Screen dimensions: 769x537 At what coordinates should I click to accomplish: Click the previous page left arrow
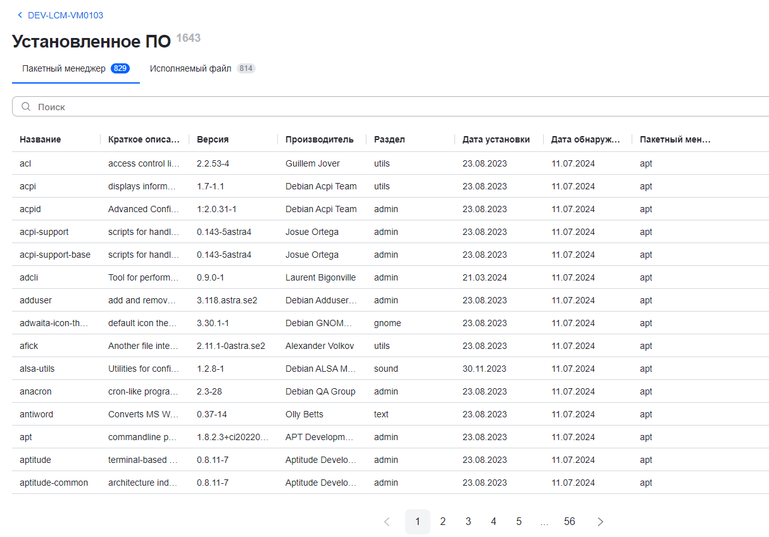387,522
